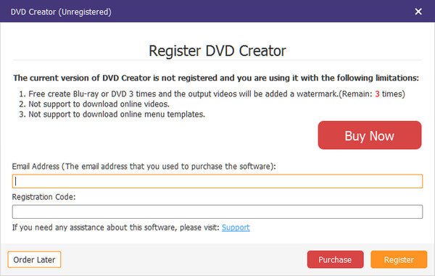Close the DVD Creator registration dialog

point(418,12)
